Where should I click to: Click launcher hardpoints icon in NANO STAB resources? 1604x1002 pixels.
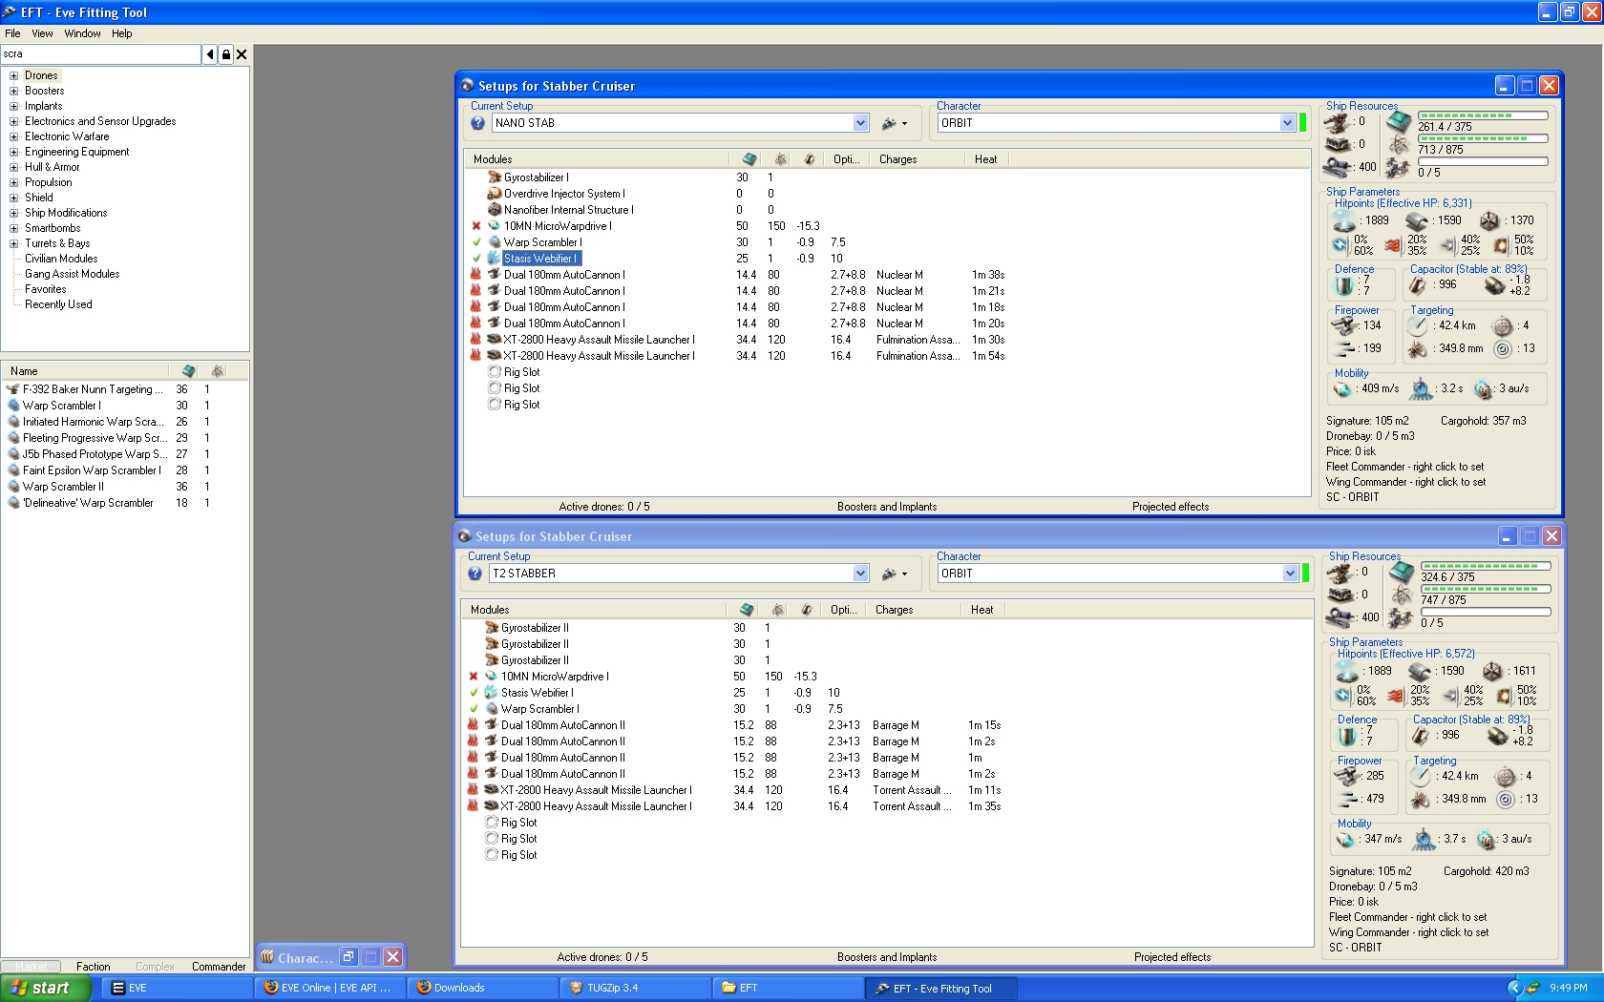click(x=1338, y=144)
